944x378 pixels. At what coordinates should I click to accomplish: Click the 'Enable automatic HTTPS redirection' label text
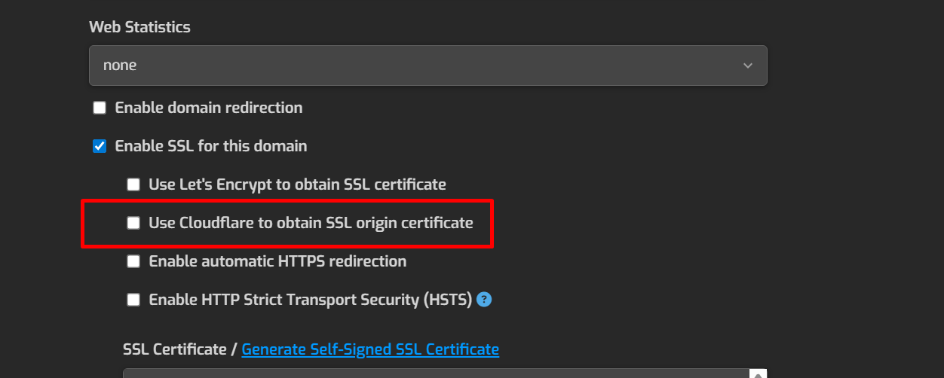pyautogui.click(x=277, y=261)
